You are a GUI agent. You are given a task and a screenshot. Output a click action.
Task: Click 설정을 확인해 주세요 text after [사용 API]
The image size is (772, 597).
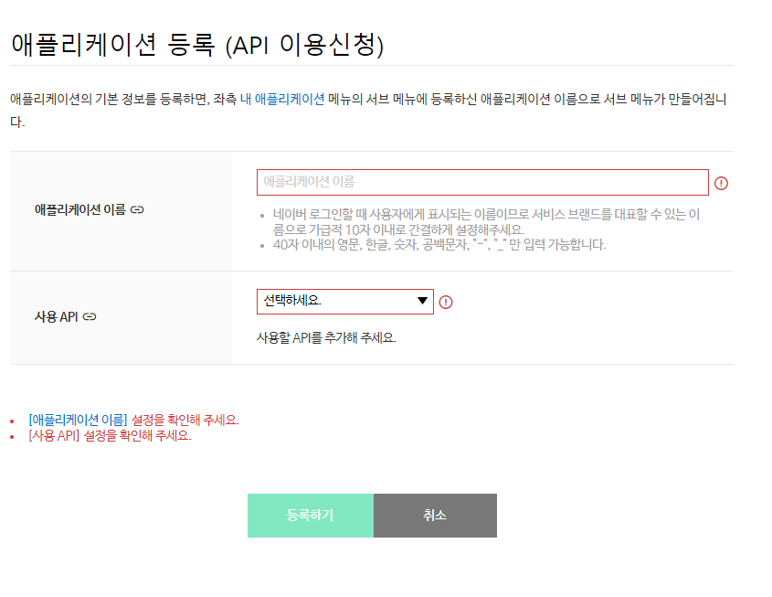[137, 435]
